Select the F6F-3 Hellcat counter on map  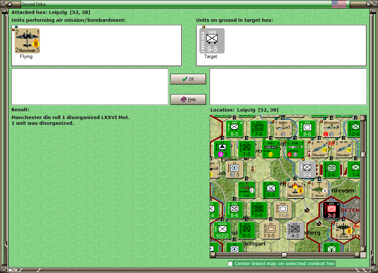(271, 149)
